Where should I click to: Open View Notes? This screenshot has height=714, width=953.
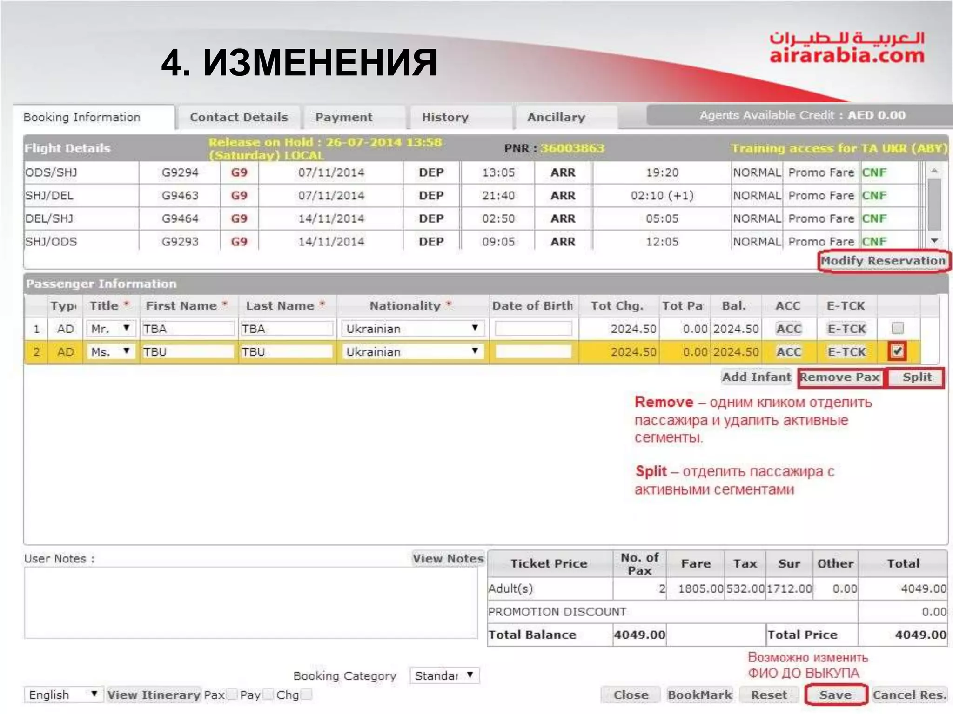click(x=448, y=558)
